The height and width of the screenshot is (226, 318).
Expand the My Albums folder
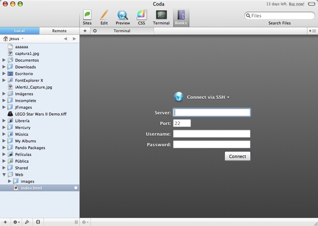(x=4, y=141)
